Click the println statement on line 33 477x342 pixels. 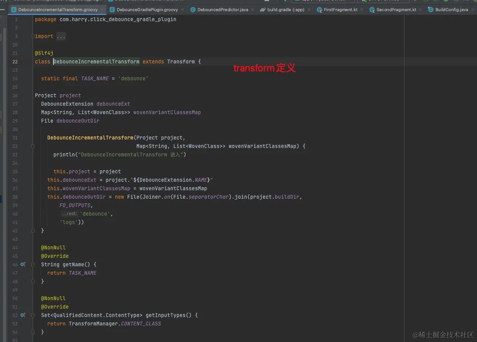click(120, 154)
